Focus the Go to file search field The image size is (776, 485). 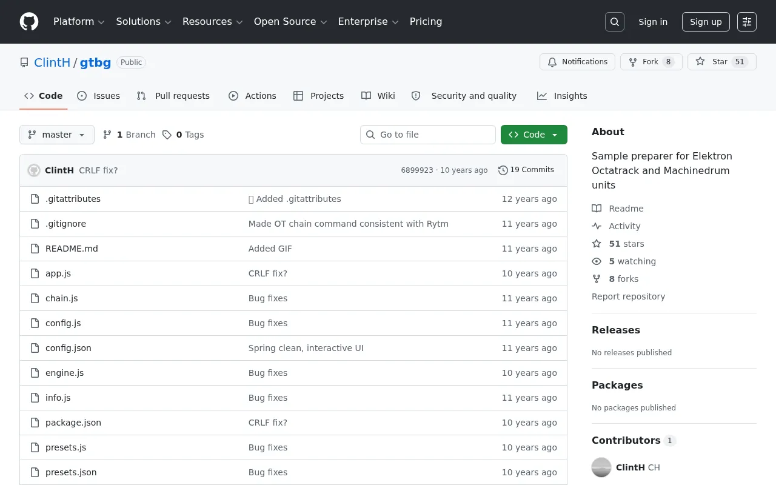pos(428,135)
